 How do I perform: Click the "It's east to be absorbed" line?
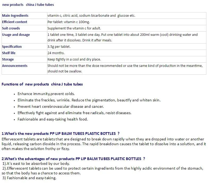point(36,164)
